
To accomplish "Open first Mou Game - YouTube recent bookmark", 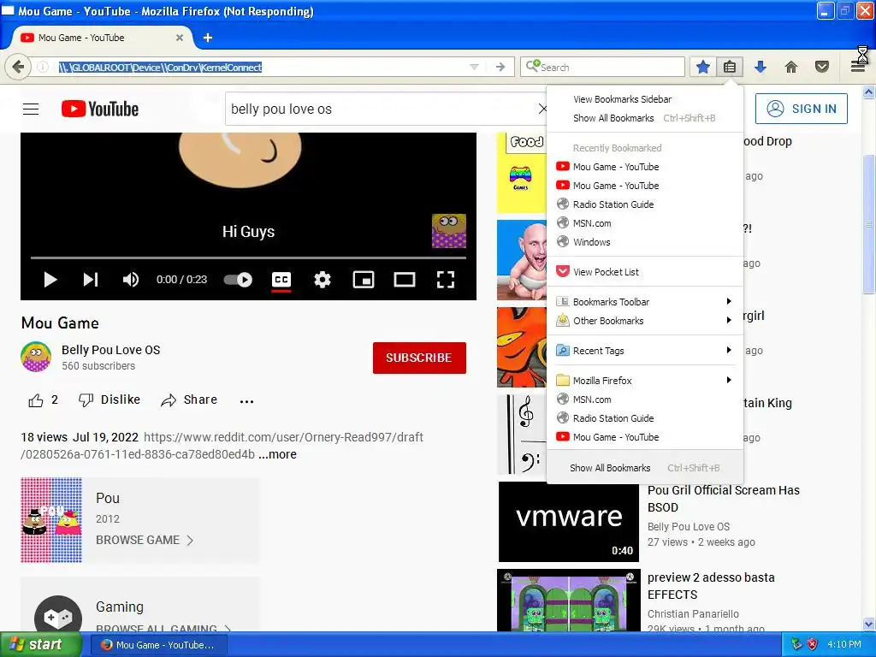I will [x=644, y=167].
